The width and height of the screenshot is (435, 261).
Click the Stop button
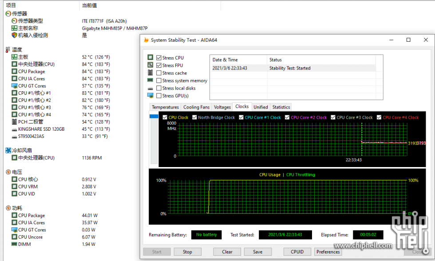coord(187,252)
